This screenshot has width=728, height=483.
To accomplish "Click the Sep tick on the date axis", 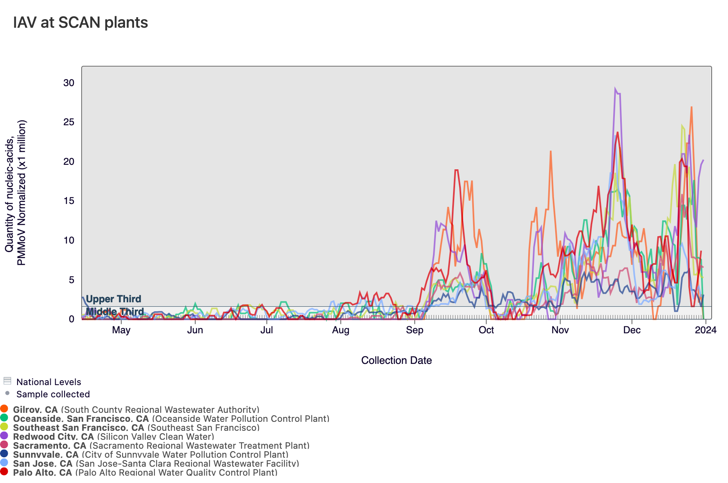I will (414, 330).
